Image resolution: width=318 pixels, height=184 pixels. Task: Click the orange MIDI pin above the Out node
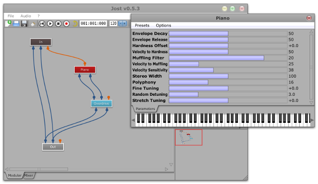click(60, 141)
